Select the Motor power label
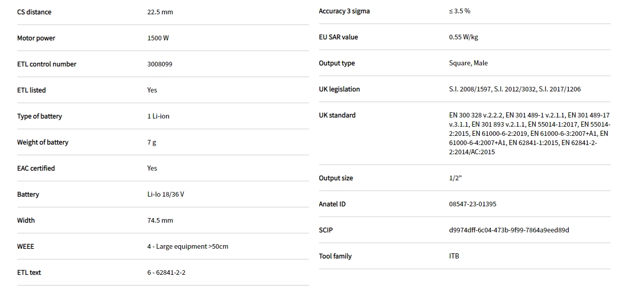The width and height of the screenshot is (626, 286). 36,38
